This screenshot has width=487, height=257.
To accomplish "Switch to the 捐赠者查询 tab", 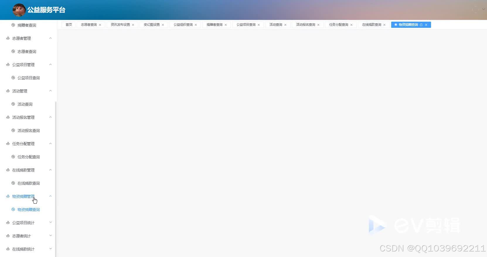I will [214, 25].
